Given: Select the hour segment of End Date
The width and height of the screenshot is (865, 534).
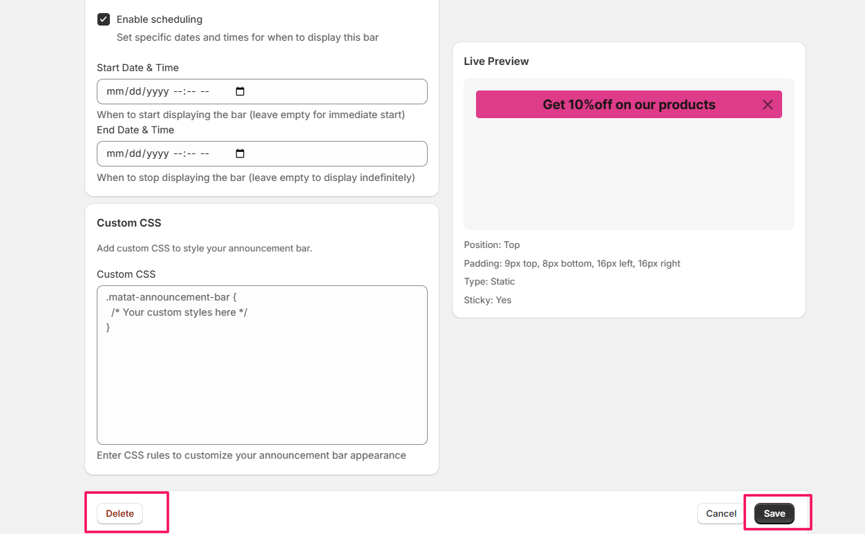Looking at the screenshot, I should pos(178,153).
